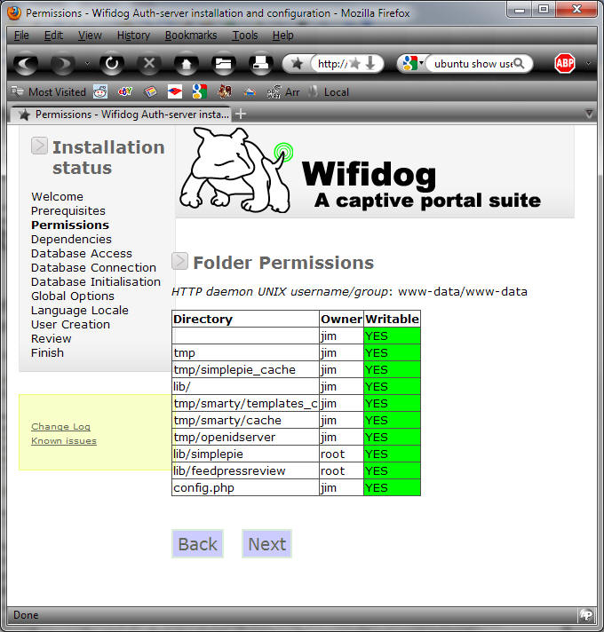Open the Adblock Plus dropdown arrow
Screen dimensions: 604x632
588,64
